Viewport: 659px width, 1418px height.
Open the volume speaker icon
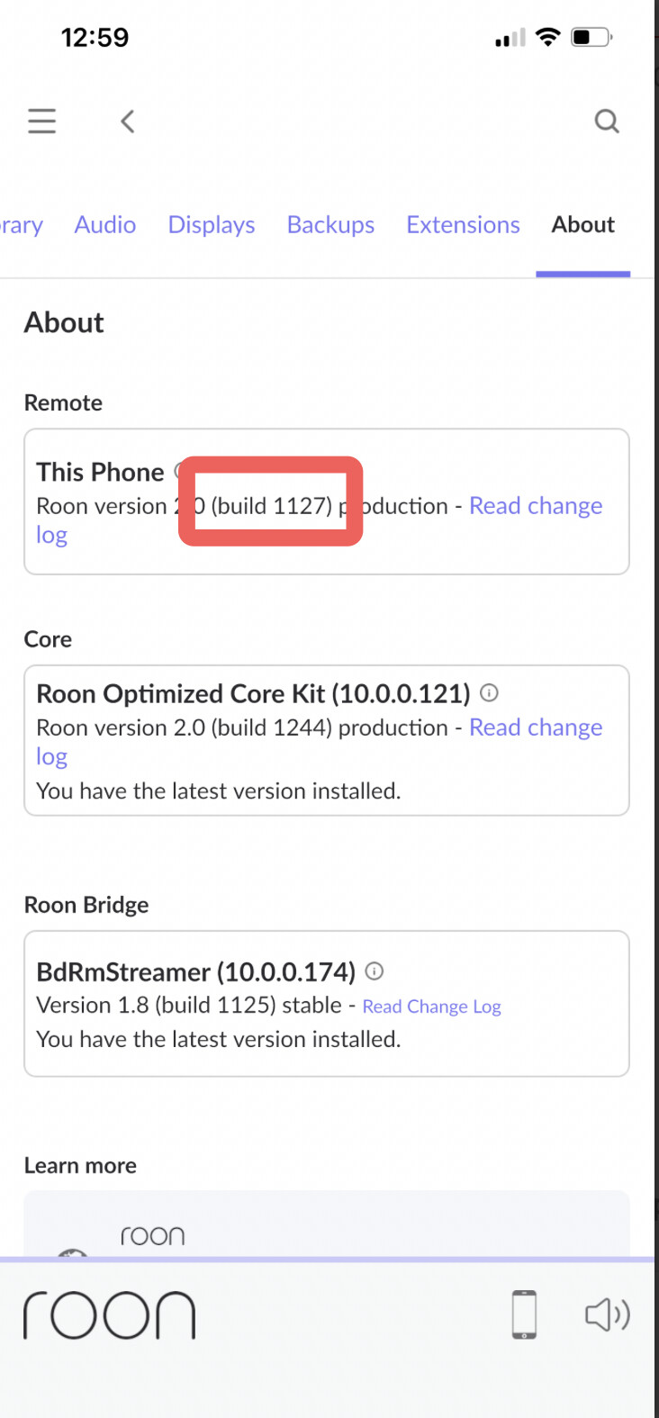click(608, 1314)
